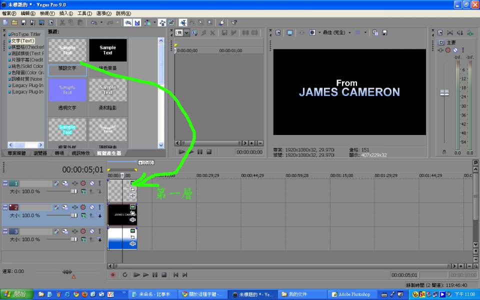
Task: Open preview quality dropdown 最佳 (完全)
Action: [336, 32]
